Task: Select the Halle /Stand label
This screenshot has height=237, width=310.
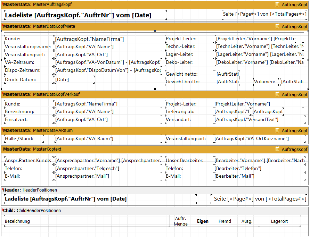Action: click(24, 139)
